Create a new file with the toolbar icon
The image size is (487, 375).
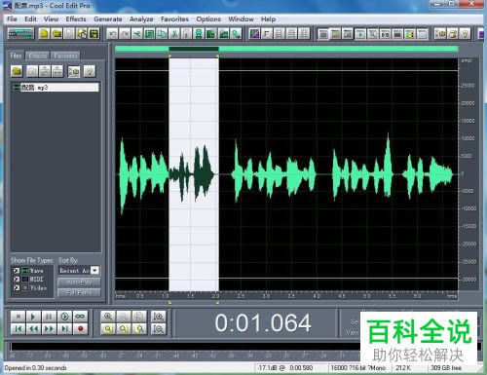(x=44, y=33)
